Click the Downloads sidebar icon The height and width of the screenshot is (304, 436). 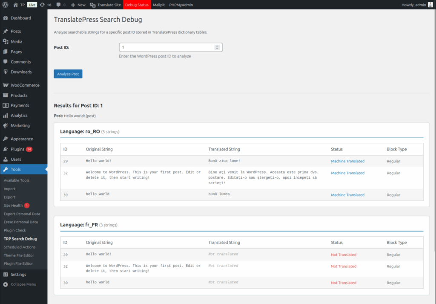point(6,72)
